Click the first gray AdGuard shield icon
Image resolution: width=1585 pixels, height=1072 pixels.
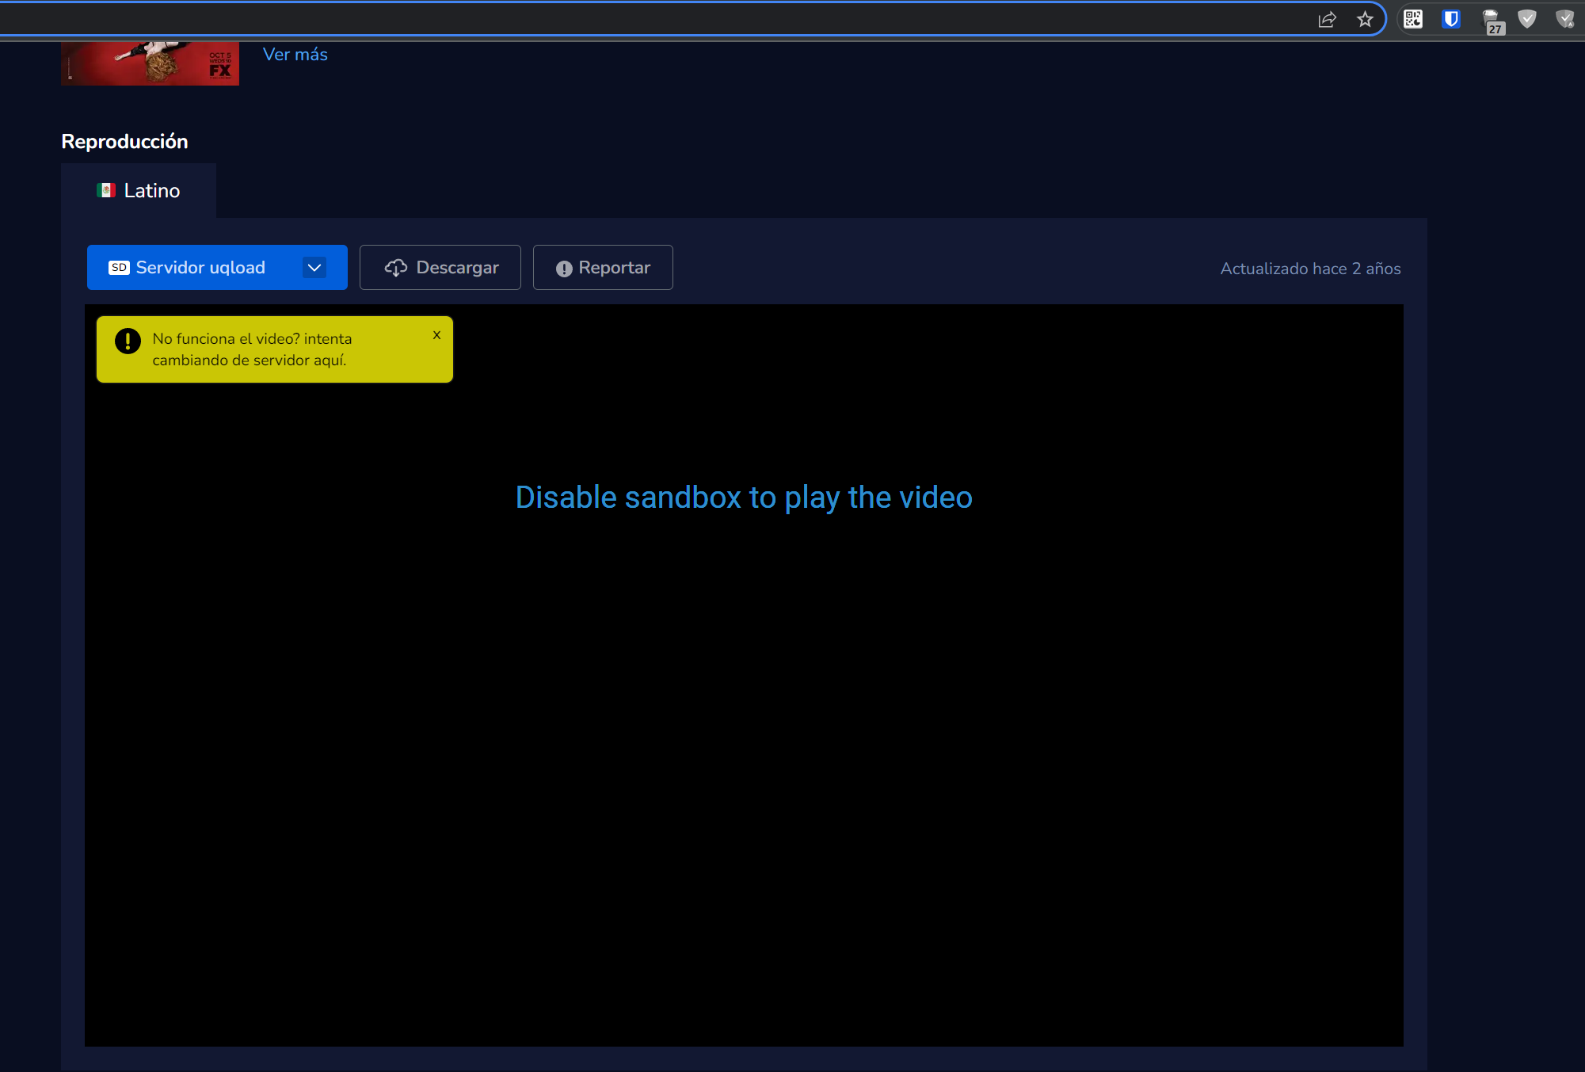1526,19
